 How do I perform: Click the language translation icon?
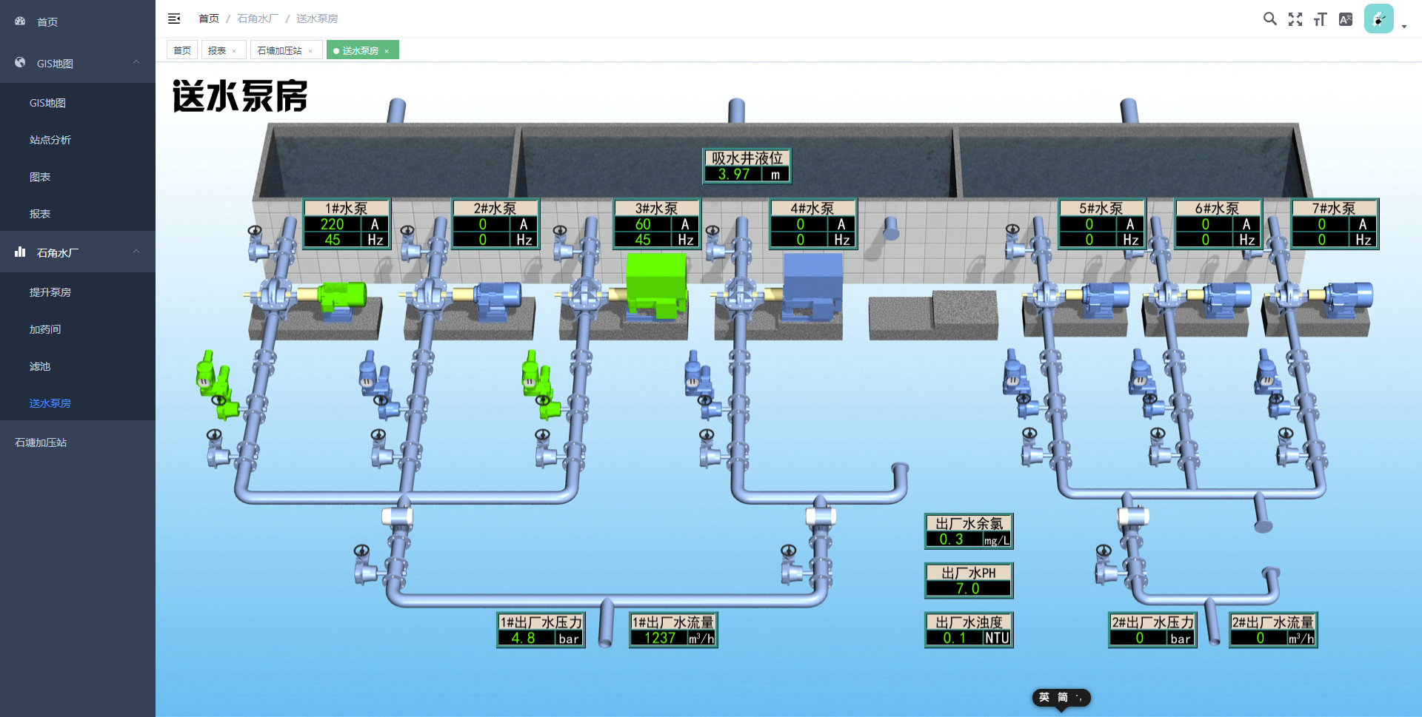coord(1346,19)
